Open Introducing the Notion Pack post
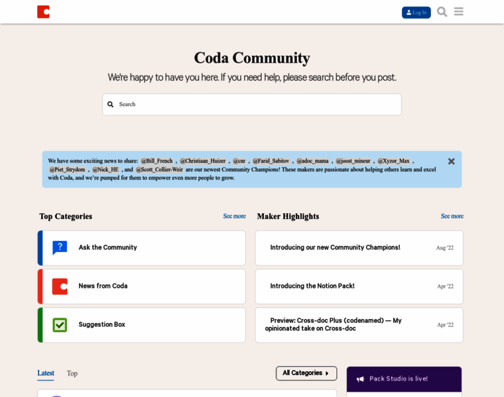Viewport: 504px width, 397px height. click(312, 286)
